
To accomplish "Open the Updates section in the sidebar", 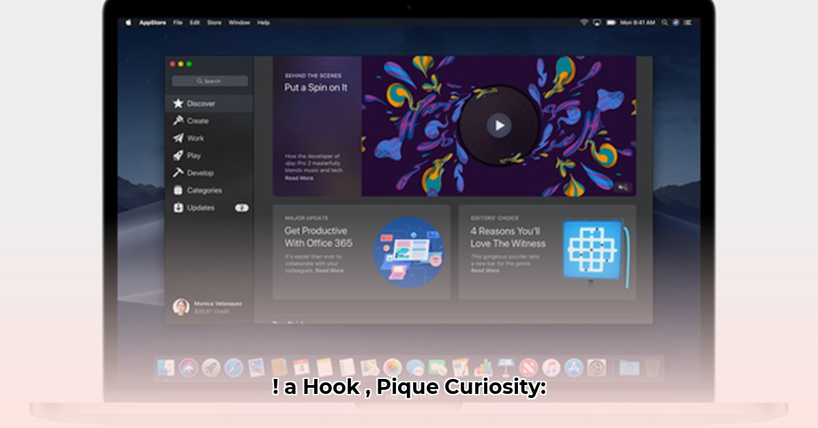I will click(200, 208).
